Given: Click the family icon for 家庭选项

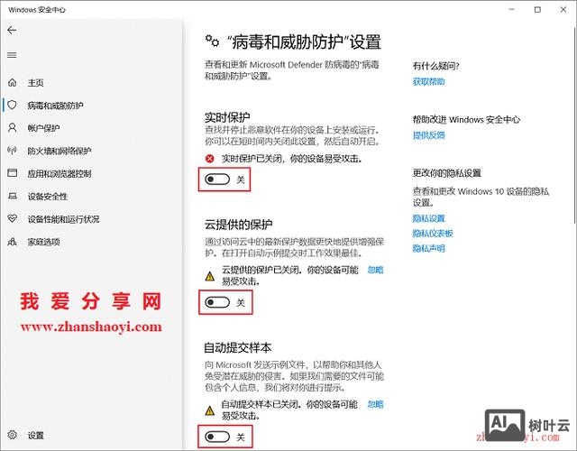Looking at the screenshot, I should 12,242.
